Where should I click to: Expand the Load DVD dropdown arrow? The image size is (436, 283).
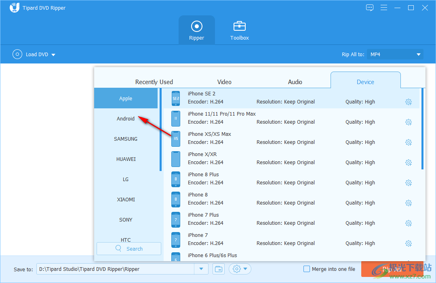(x=53, y=55)
